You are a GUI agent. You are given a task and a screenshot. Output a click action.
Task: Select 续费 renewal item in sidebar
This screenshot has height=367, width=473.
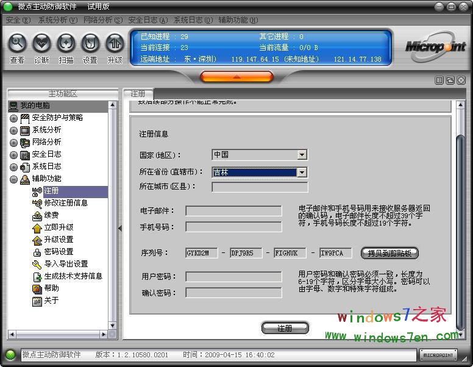[x=51, y=215]
